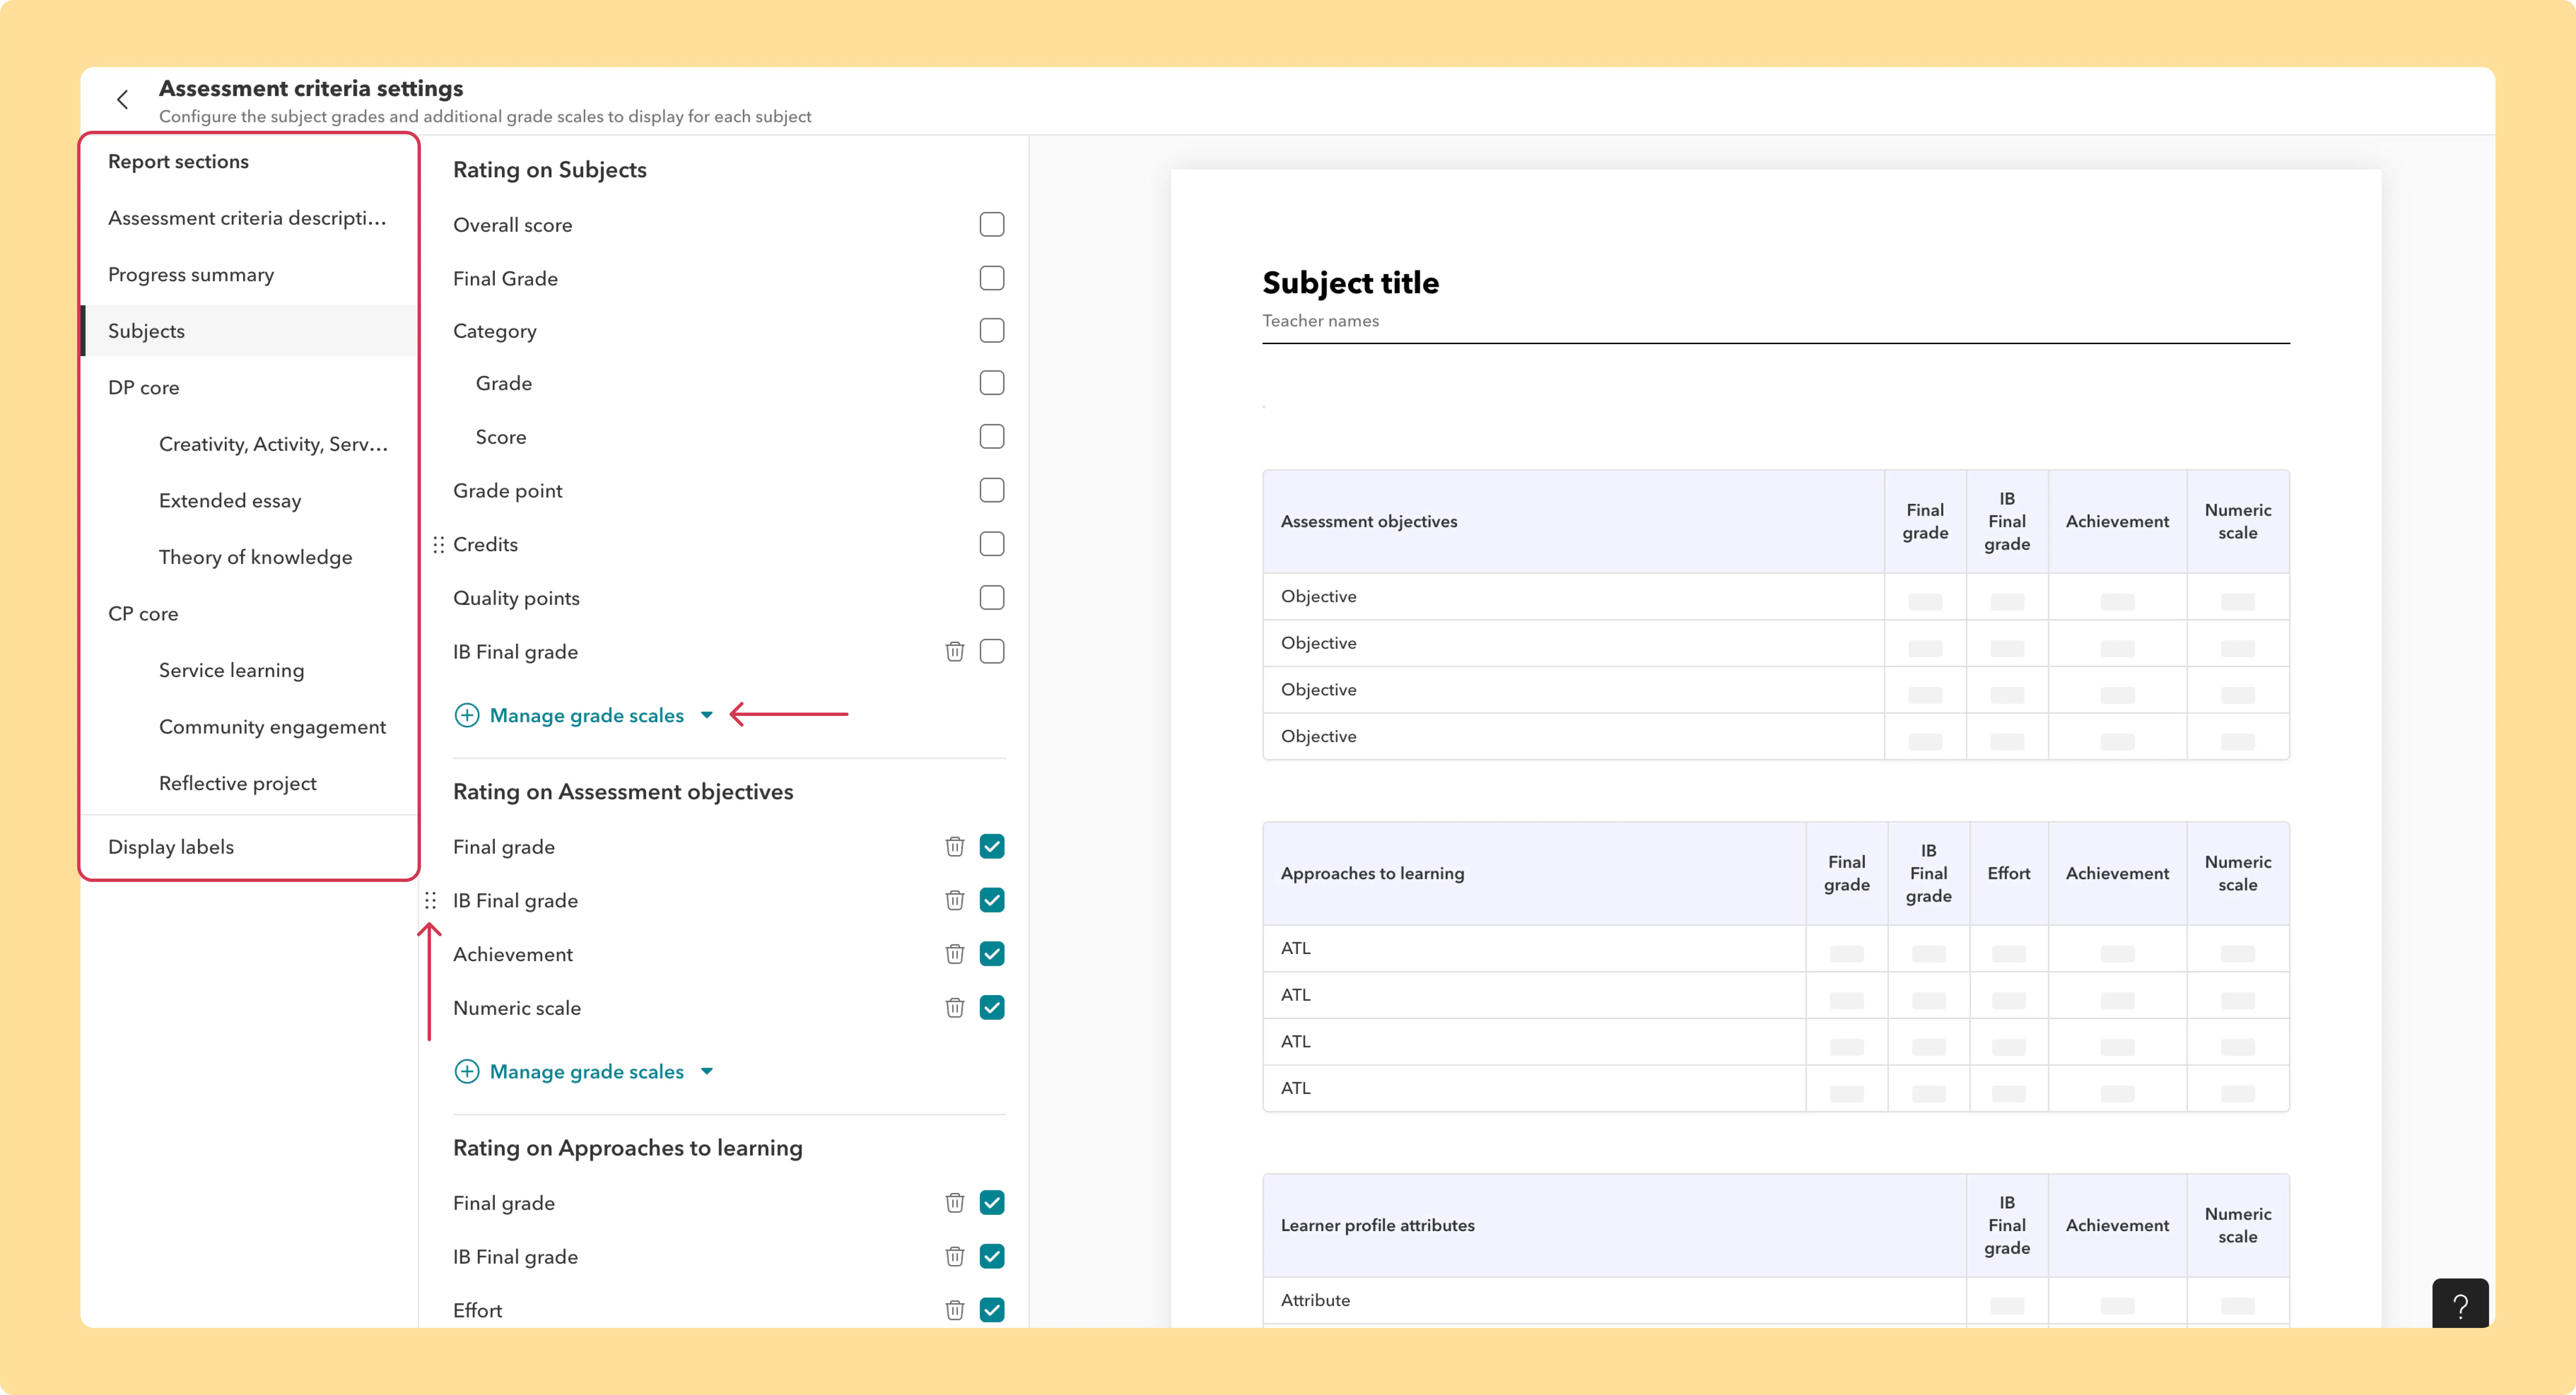Enable the Overall score checkbox
Screen dimensions: 2576x1395
pos(992,225)
